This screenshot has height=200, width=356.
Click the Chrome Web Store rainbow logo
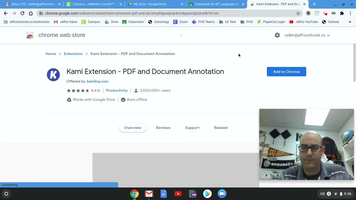click(x=30, y=35)
